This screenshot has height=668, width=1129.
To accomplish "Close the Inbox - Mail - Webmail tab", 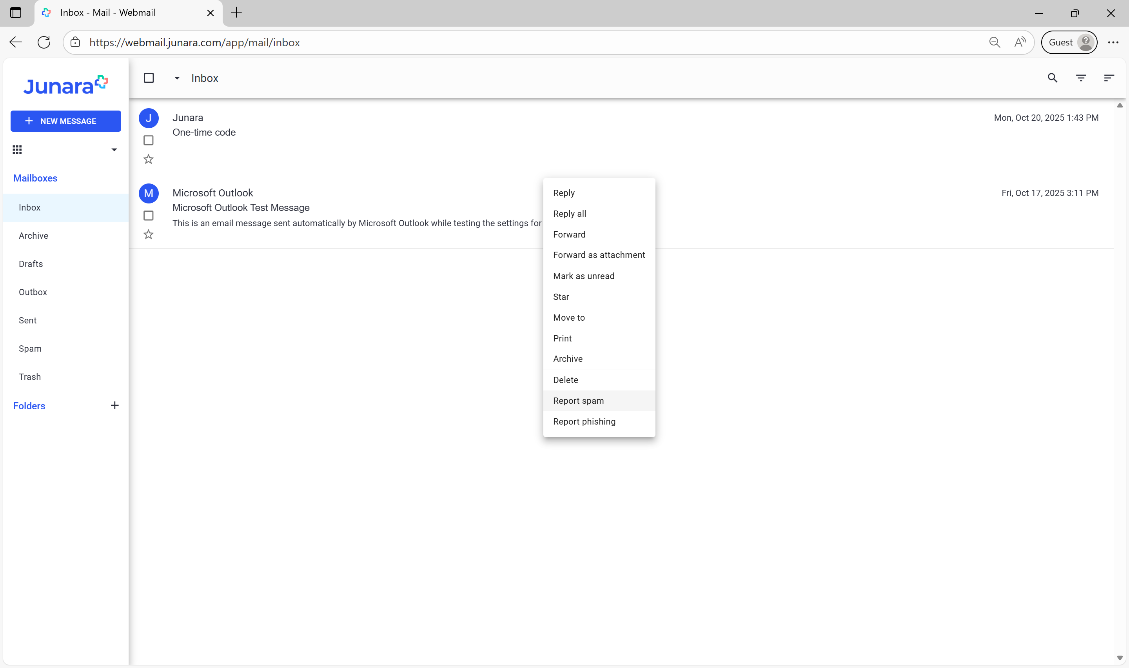I will (x=210, y=13).
